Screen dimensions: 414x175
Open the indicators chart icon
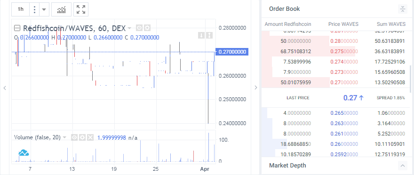[61, 9]
